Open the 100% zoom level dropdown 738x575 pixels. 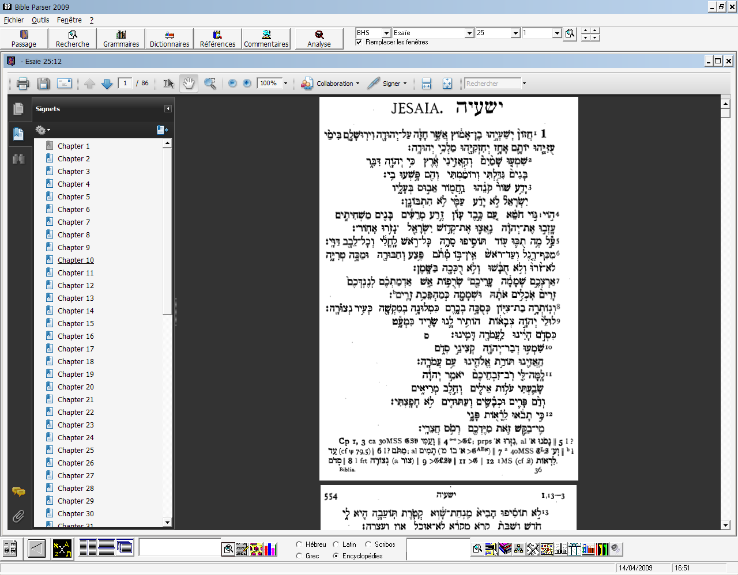[285, 84]
